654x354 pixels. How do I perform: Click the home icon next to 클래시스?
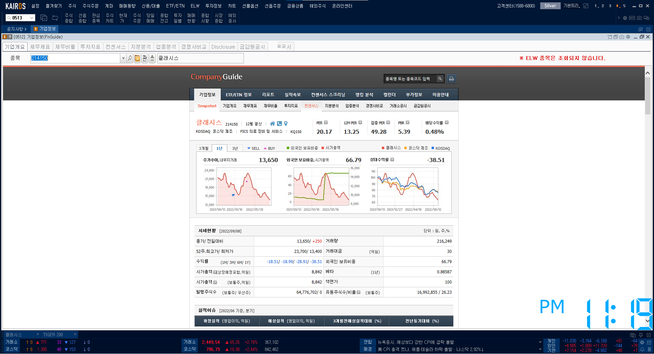click(272, 124)
